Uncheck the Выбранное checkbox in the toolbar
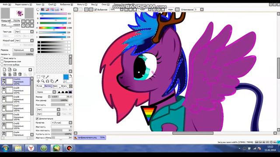 (x=95, y=10)
